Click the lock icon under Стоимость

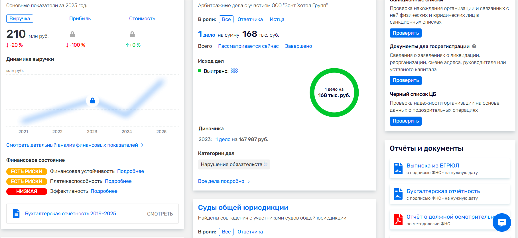132,34
